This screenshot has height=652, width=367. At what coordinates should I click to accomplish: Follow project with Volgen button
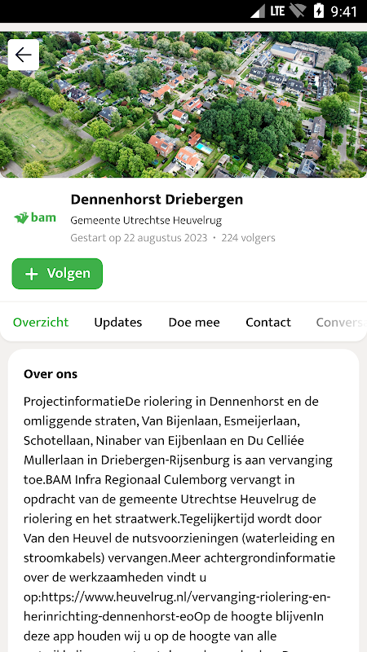(x=57, y=274)
